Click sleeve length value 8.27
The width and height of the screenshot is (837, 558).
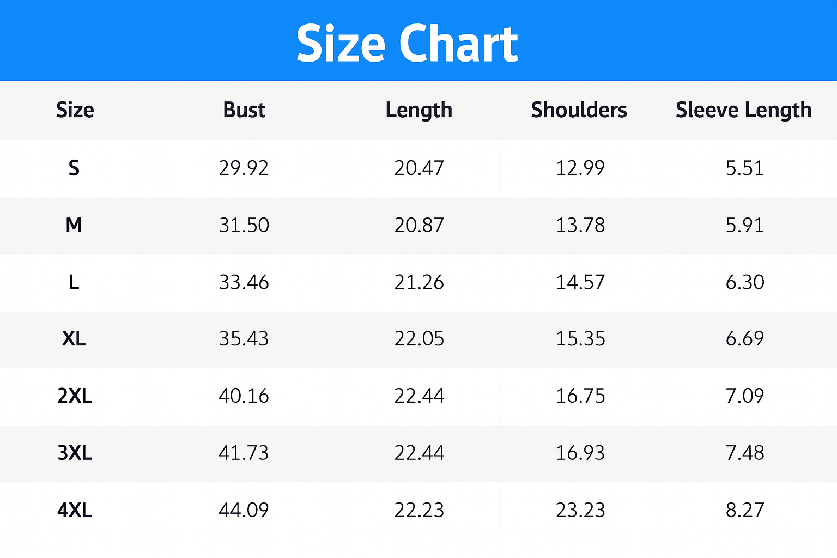[745, 510]
